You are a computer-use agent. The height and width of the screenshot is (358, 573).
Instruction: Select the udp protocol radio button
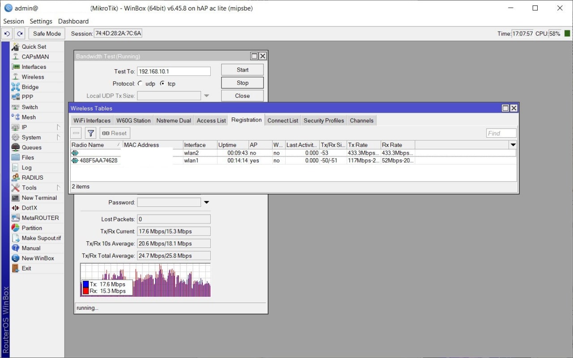point(140,84)
